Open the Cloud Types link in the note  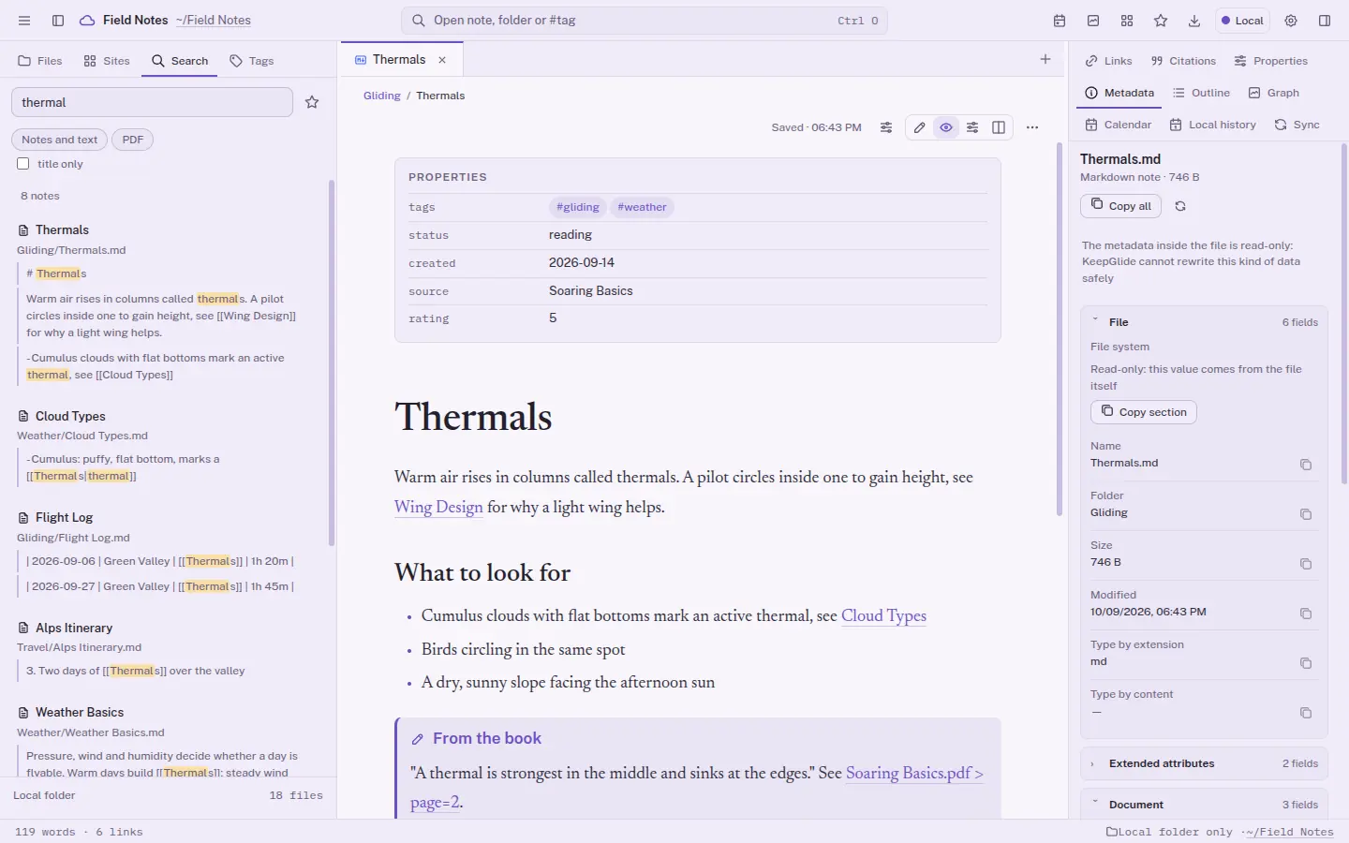(883, 615)
